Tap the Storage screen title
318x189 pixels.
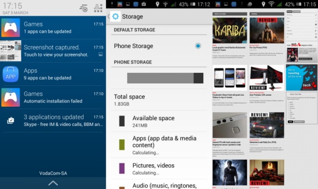click(133, 16)
